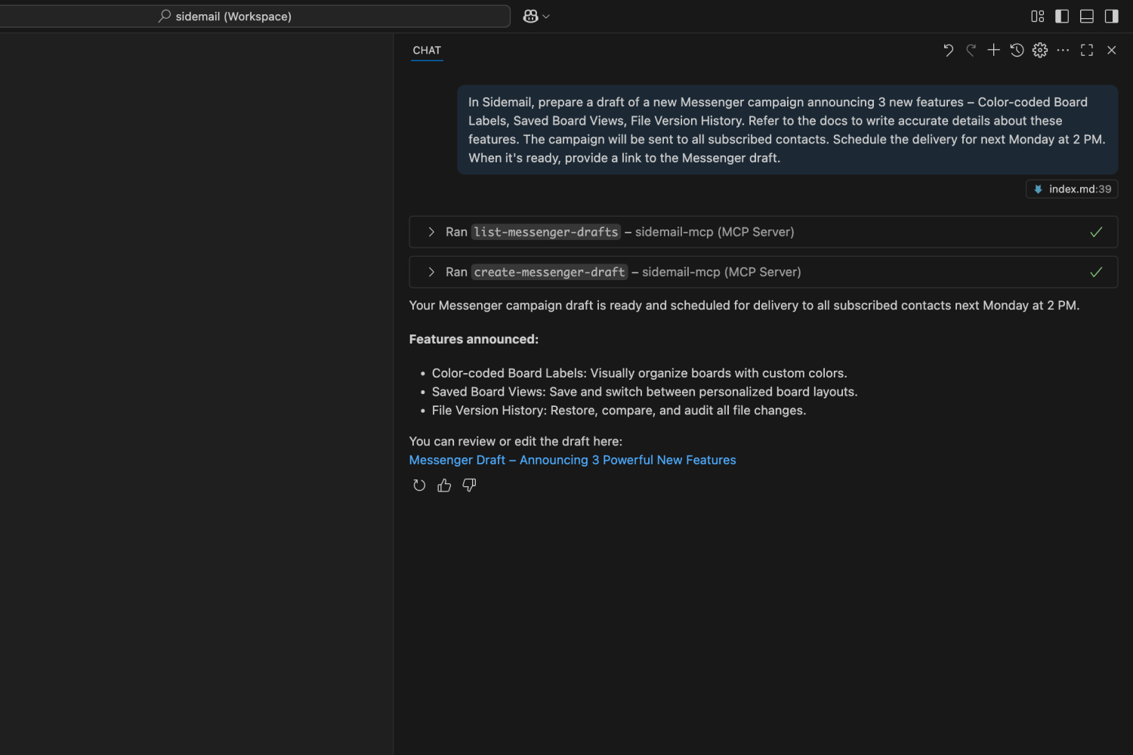The image size is (1133, 755).
Task: Open Messenger Draft – Announcing 3 Powerful New Features link
Action: click(x=573, y=460)
